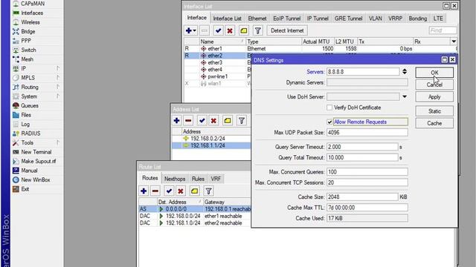
Task: Open the Log viewer
Action: pyautogui.click(x=25, y=124)
